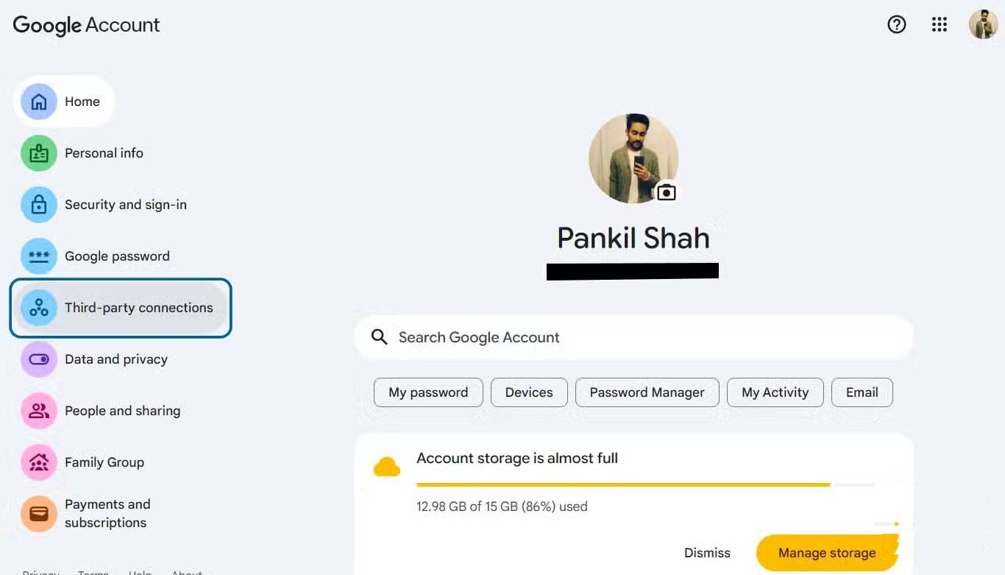The image size is (1005, 575).
Task: Click the Google password asterisks icon
Action: click(39, 256)
